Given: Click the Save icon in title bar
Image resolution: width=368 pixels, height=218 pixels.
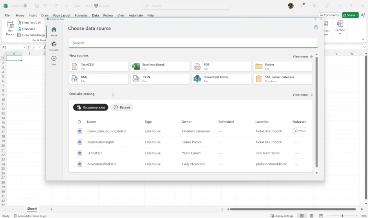Looking at the screenshot, I should click(37, 5).
